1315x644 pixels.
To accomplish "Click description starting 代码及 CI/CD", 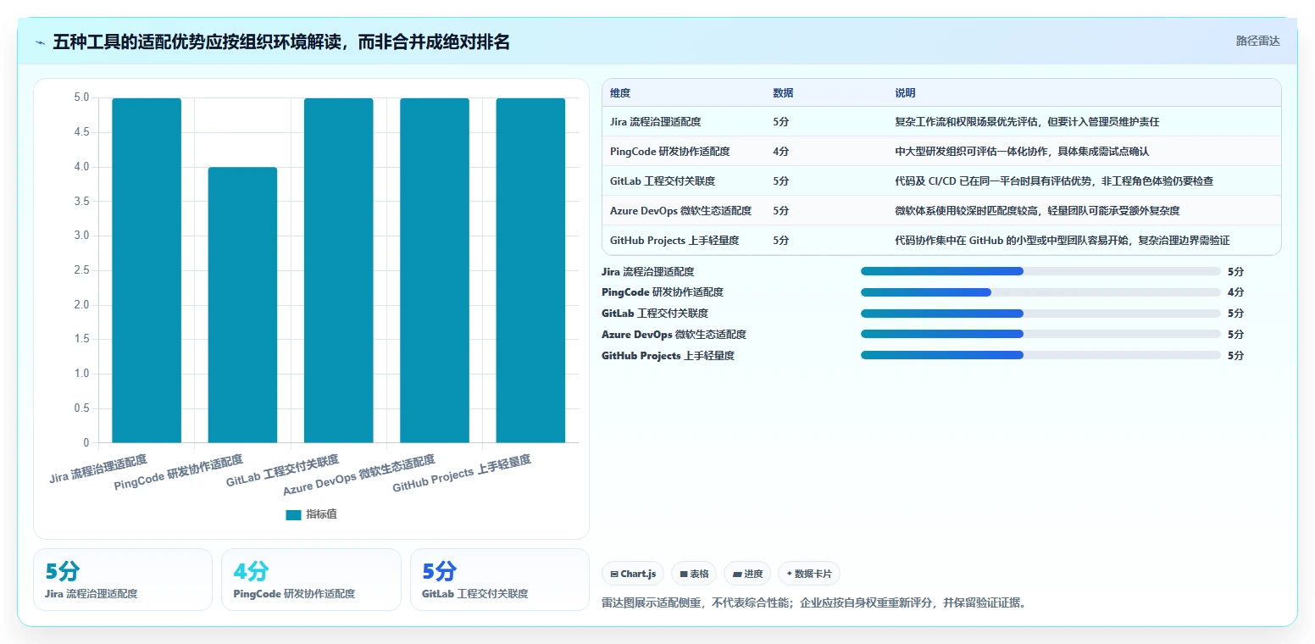I will 1054,181.
